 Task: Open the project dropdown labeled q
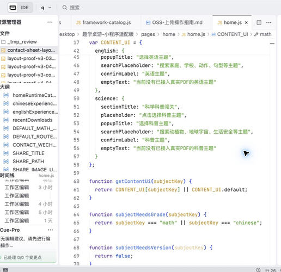point(46,8)
